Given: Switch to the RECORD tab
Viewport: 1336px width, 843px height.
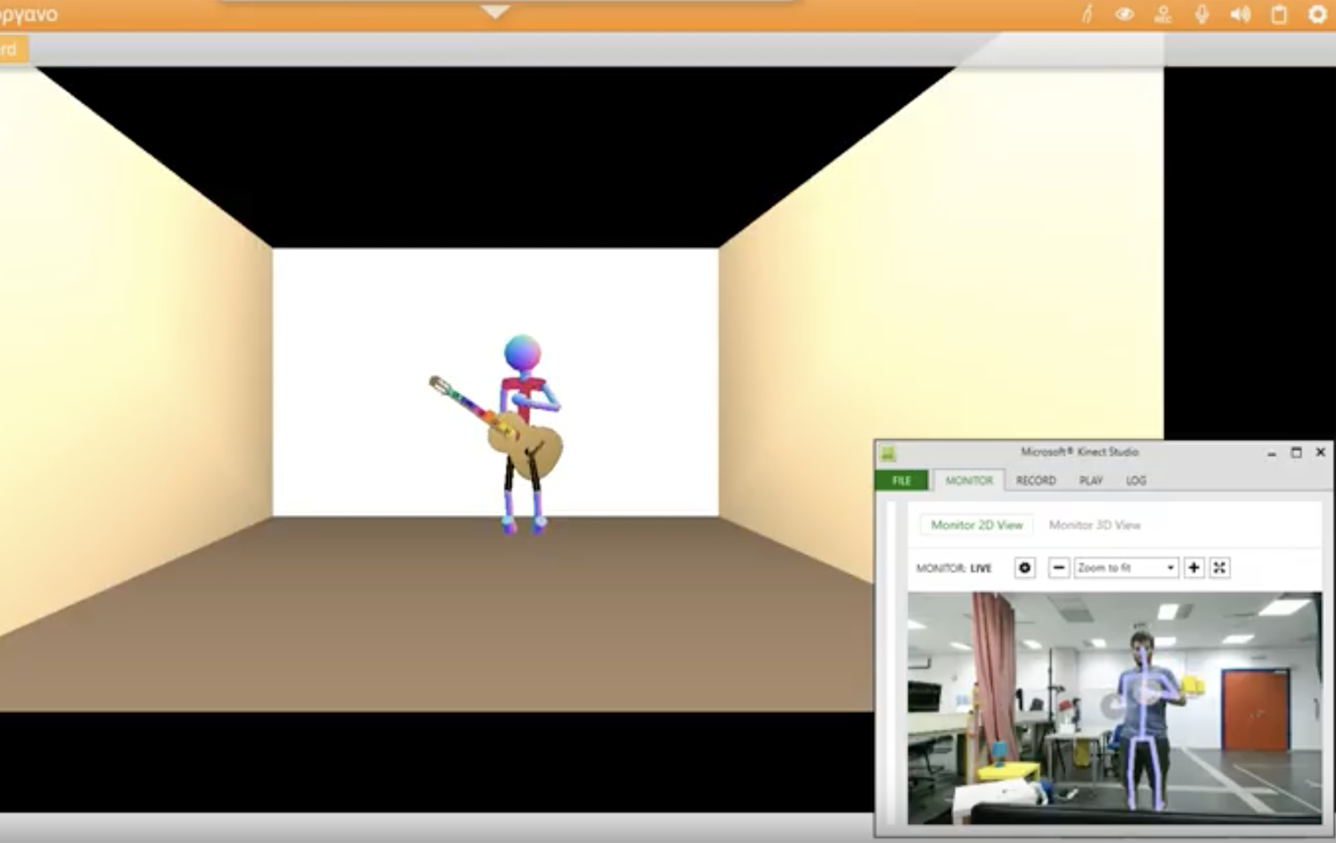Looking at the screenshot, I should point(1036,480).
